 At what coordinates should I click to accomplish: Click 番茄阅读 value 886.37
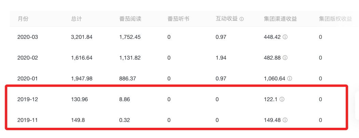point(127,79)
